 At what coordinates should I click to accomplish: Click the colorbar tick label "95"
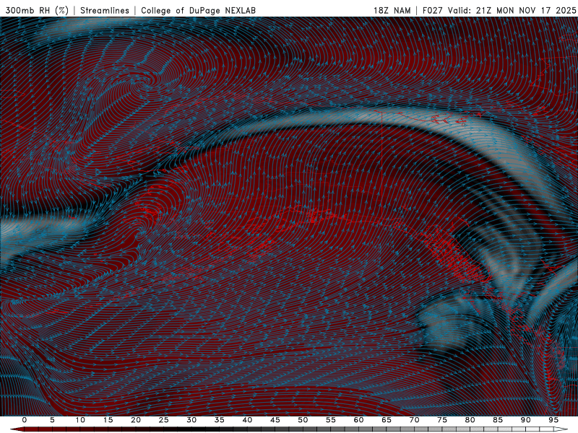[x=553, y=420]
